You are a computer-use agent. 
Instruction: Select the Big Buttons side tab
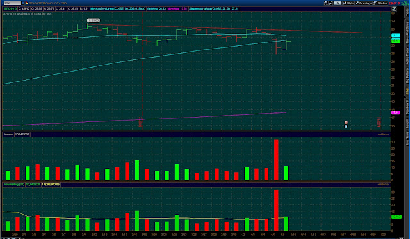click(x=407, y=76)
